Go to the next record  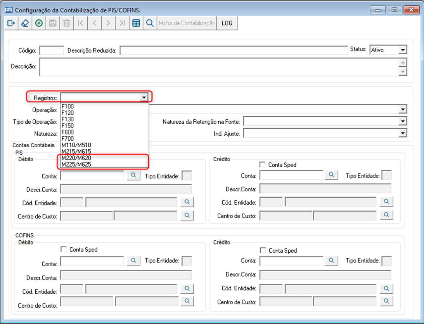109,23
